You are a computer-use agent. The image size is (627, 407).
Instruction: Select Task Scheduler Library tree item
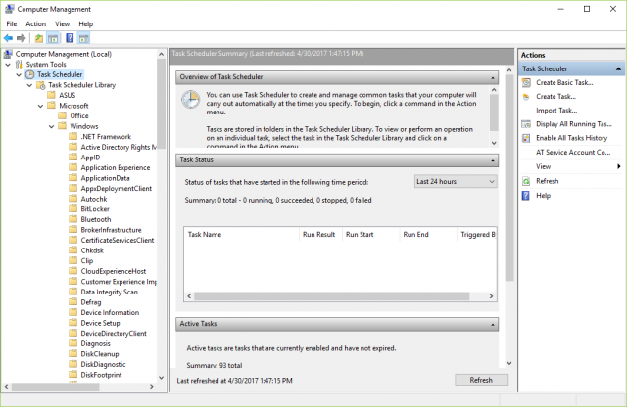click(81, 85)
